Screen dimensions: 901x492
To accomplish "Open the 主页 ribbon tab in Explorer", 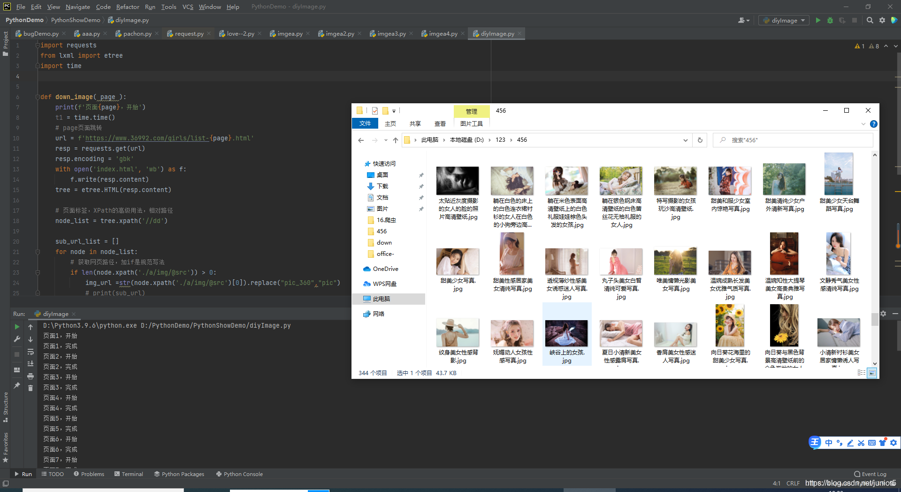I will (390, 123).
